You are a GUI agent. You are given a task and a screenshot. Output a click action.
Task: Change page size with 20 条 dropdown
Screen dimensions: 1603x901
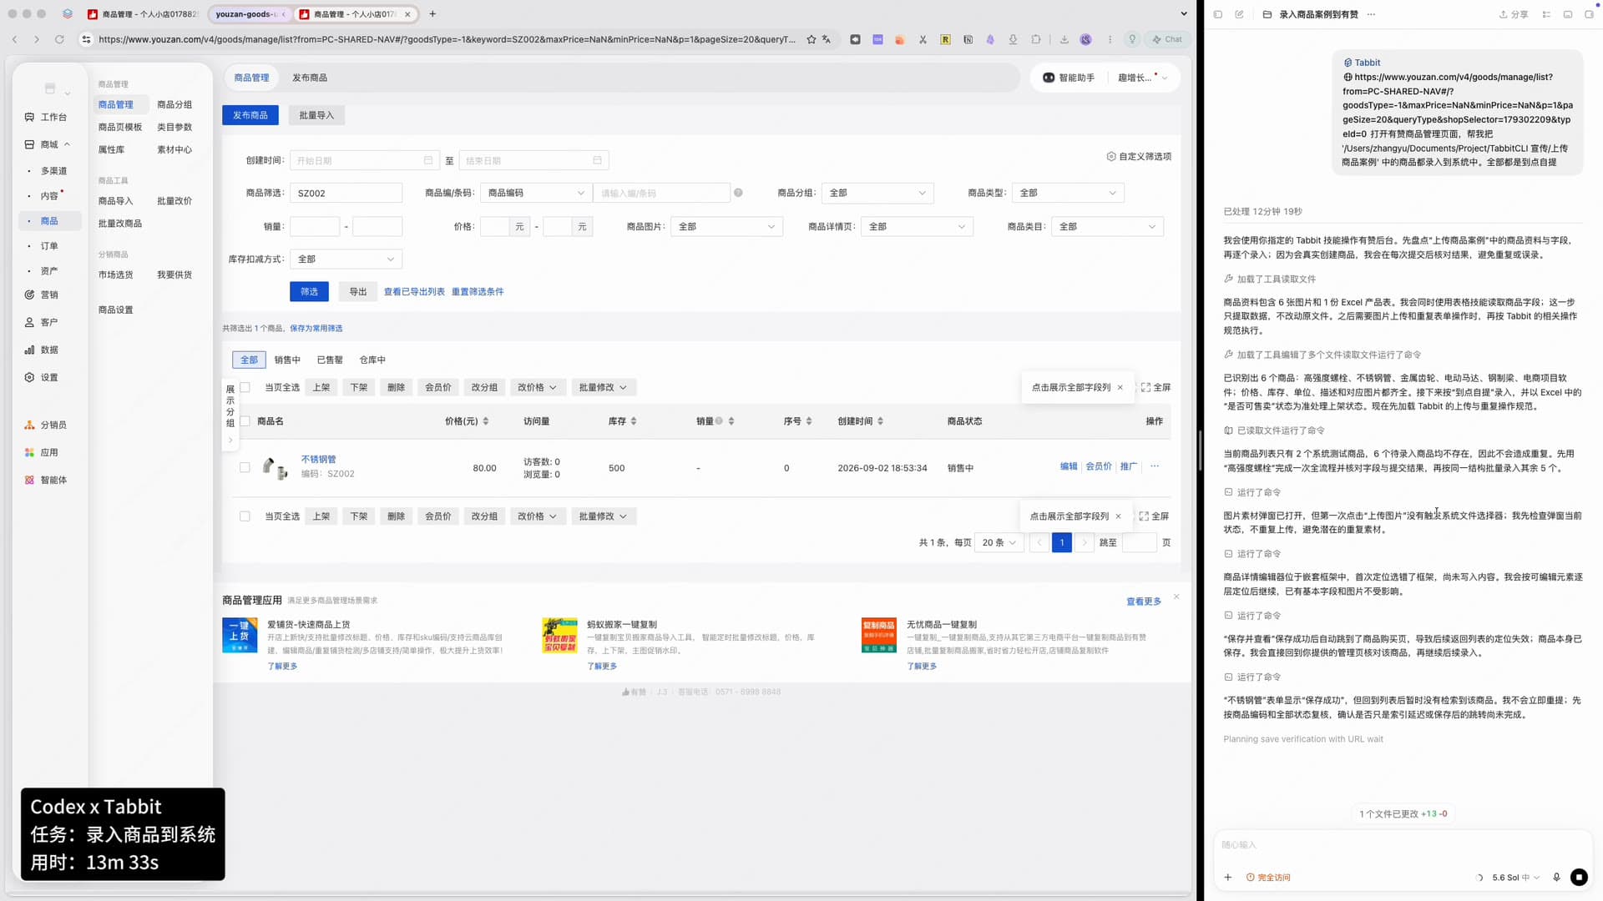[999, 542]
